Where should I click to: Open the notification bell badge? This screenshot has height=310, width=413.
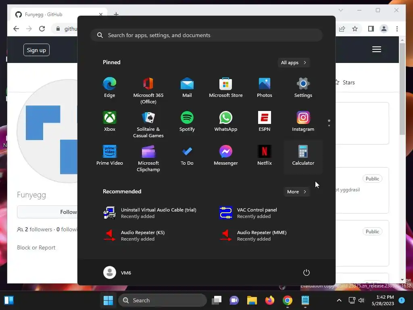[402, 300]
